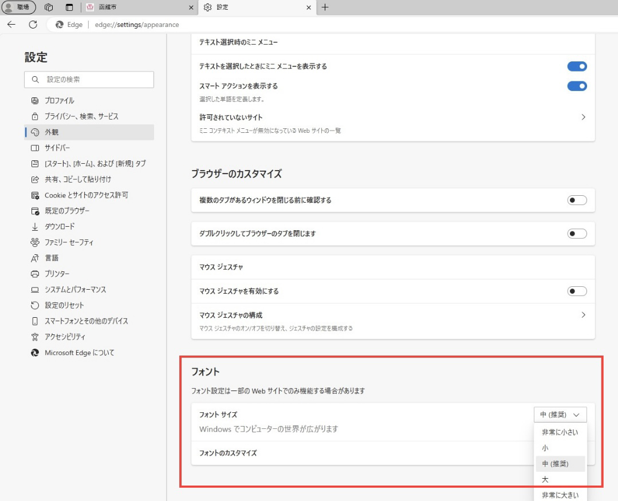Select 非常に小さい font size option
The width and height of the screenshot is (618, 501).
tap(560, 432)
